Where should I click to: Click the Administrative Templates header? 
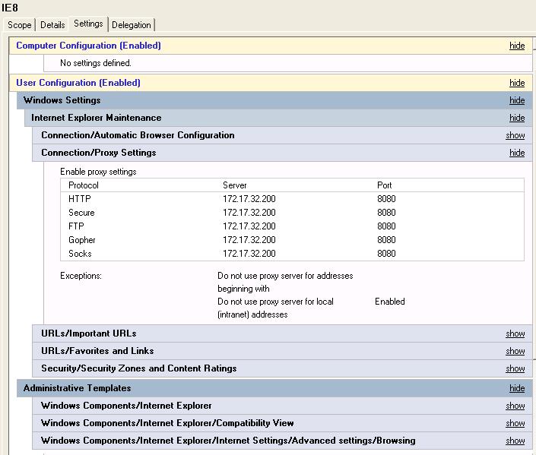[x=77, y=388]
